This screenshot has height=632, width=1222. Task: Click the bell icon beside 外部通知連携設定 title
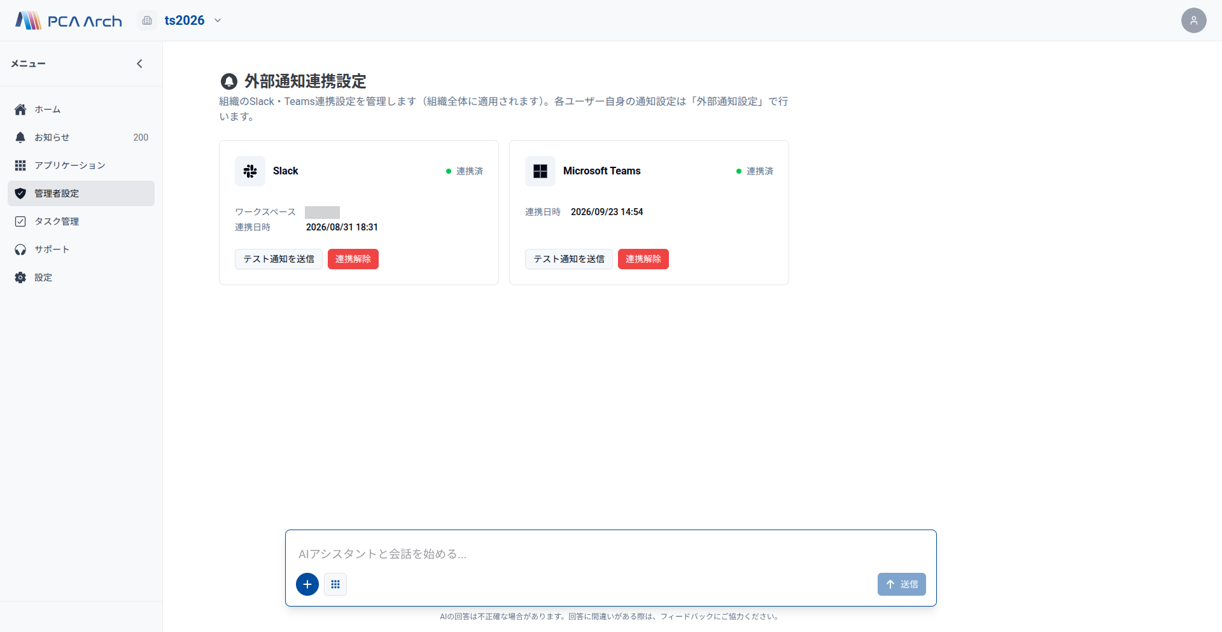228,81
